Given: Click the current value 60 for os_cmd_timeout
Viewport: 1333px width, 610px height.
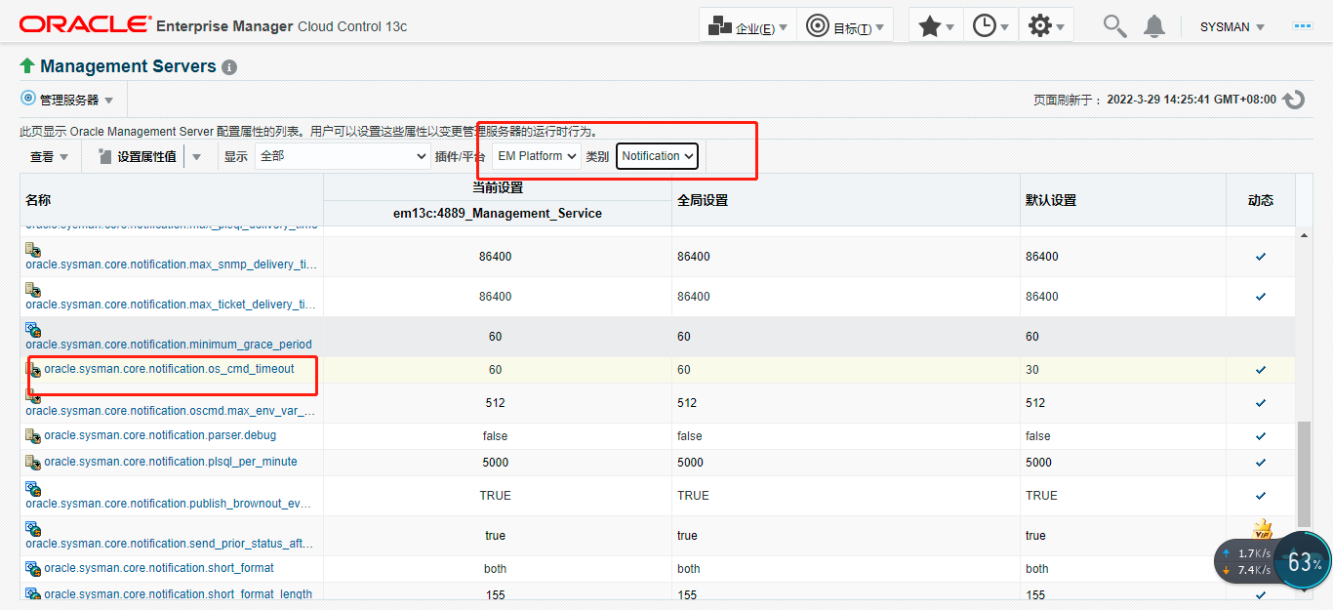Looking at the screenshot, I should click(x=495, y=370).
